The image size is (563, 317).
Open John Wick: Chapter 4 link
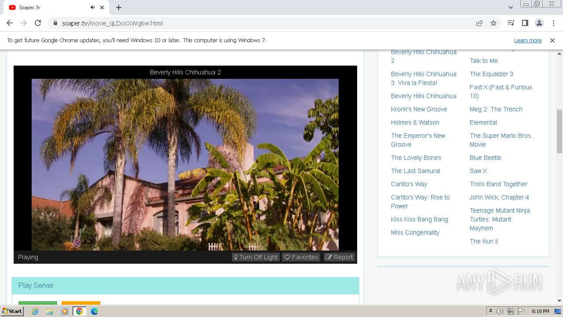pyautogui.click(x=499, y=197)
